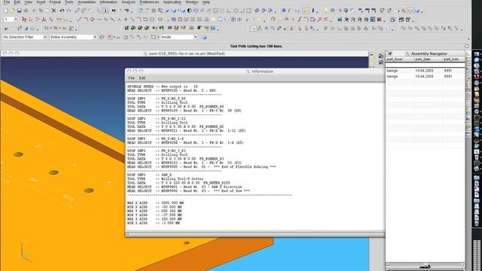Viewport: 482px width, 271px height.
Task: Open the dropdown arrow beside the blue cube icon
Action: pyautogui.click(x=178, y=11)
